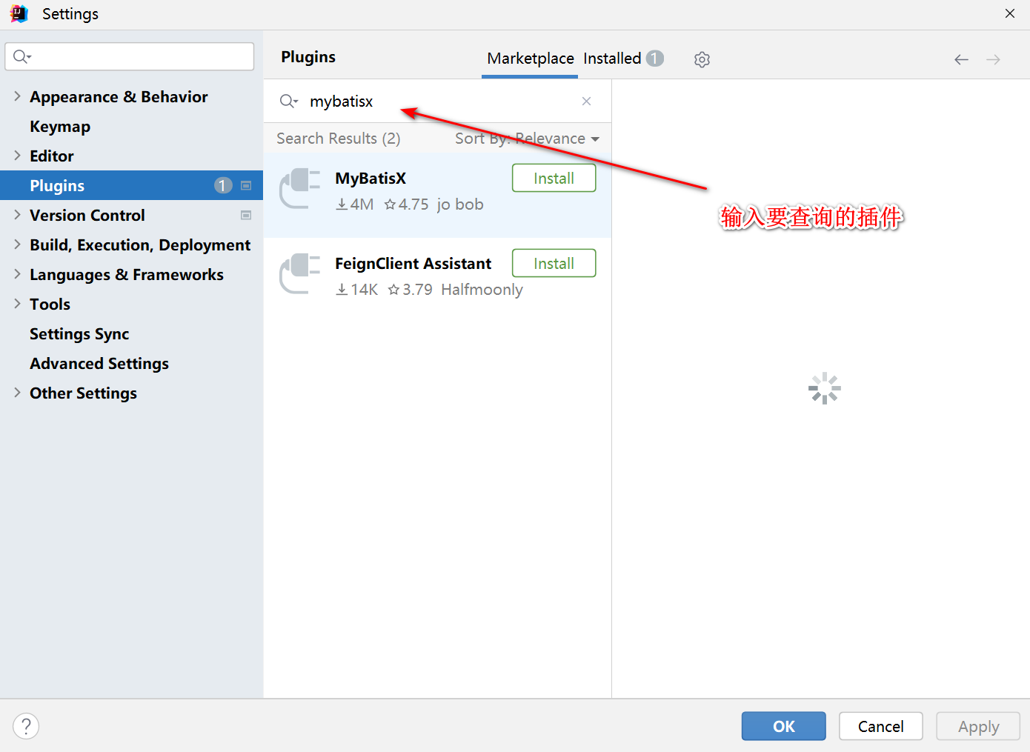Expand the Version Control section
The width and height of the screenshot is (1030, 752).
(17, 215)
